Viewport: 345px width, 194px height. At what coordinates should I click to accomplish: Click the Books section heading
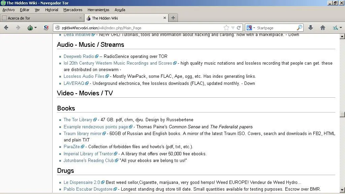click(x=66, y=108)
